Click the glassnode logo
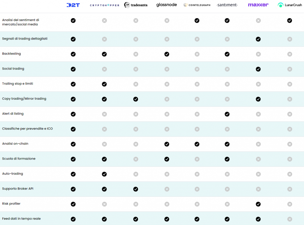This screenshot has width=304, height=225. [167, 5]
